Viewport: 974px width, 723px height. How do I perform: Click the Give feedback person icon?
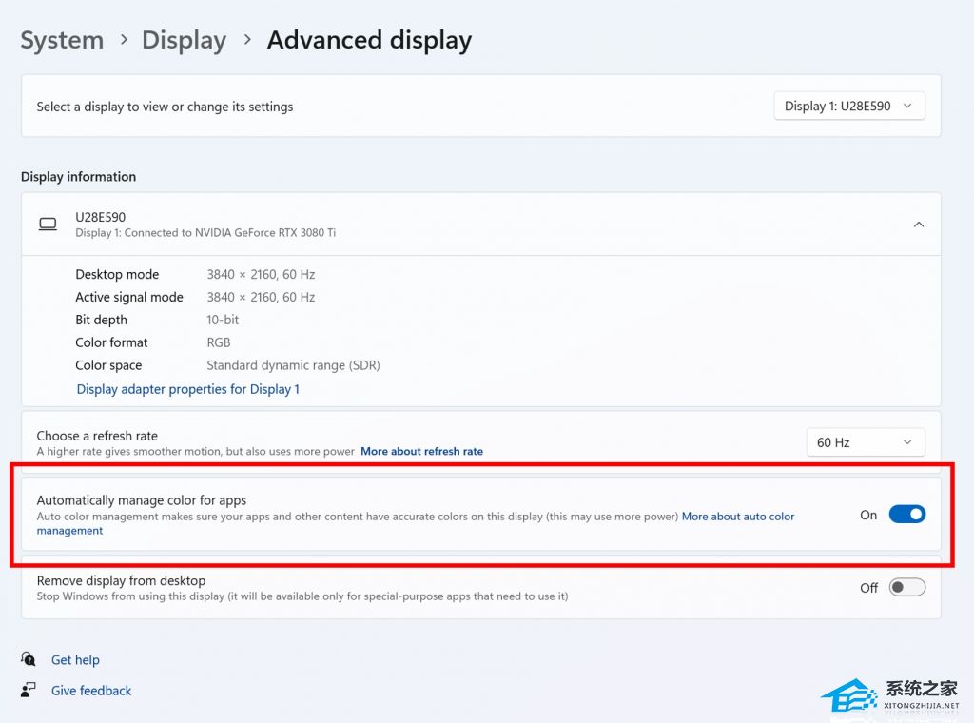pyautogui.click(x=29, y=691)
